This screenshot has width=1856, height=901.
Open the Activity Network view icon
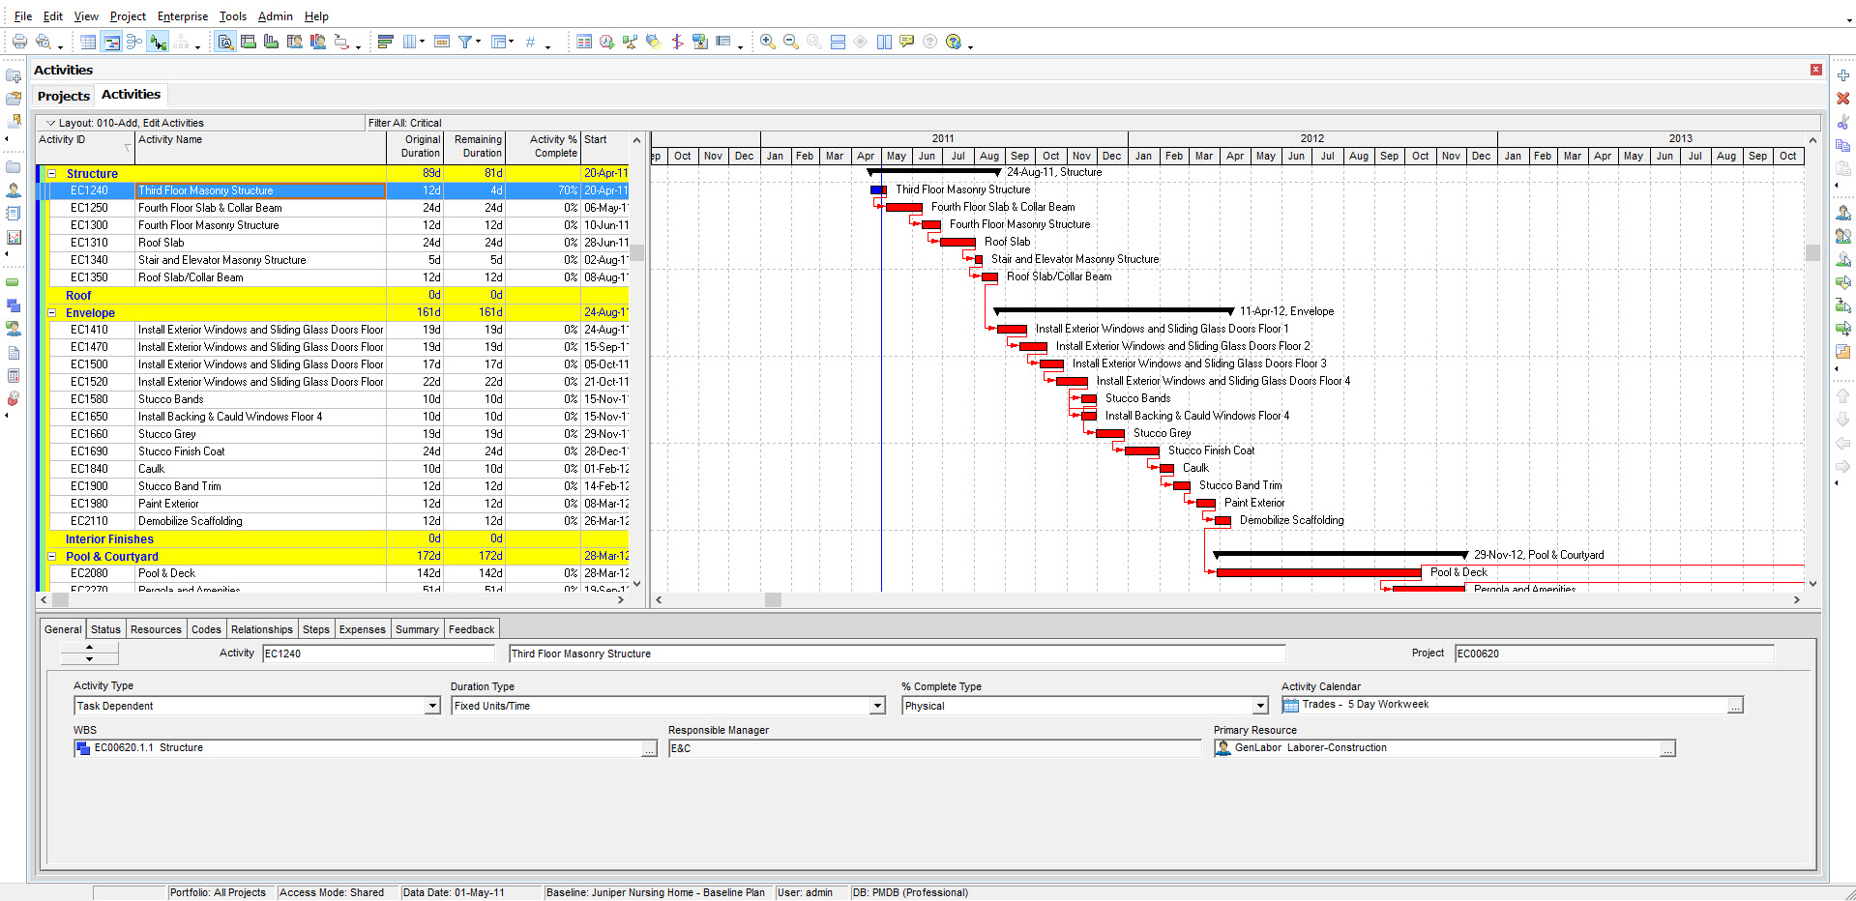click(x=134, y=42)
